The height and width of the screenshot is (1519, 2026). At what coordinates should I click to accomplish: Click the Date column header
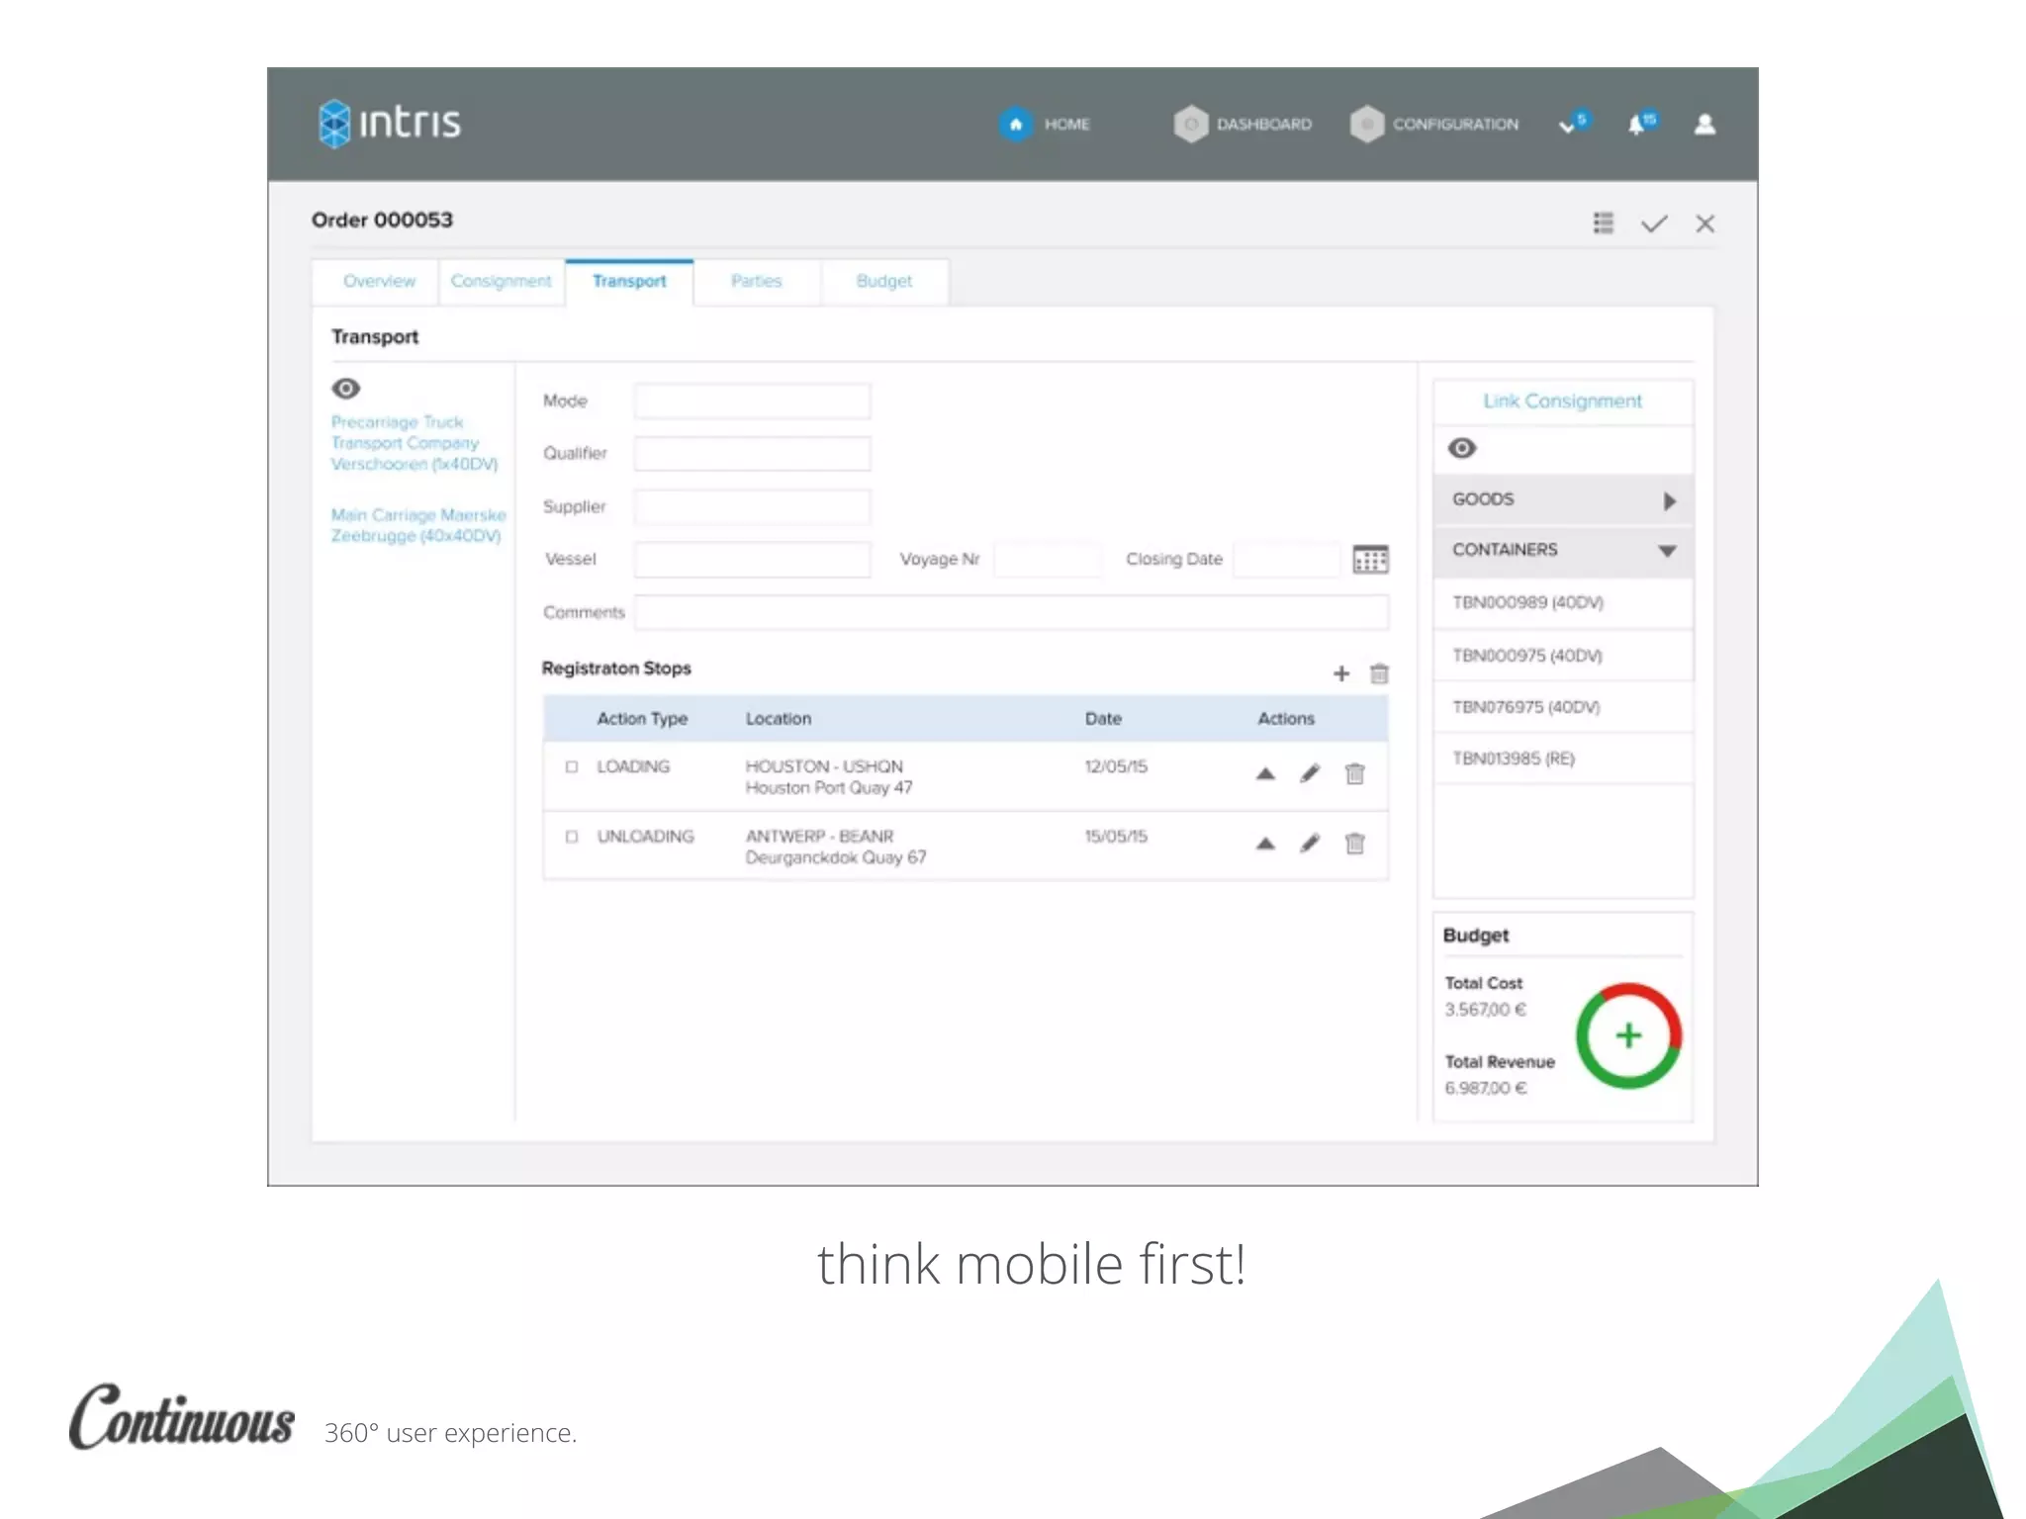coord(1103,719)
